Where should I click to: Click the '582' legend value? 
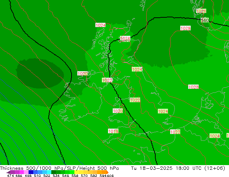point(94,176)
